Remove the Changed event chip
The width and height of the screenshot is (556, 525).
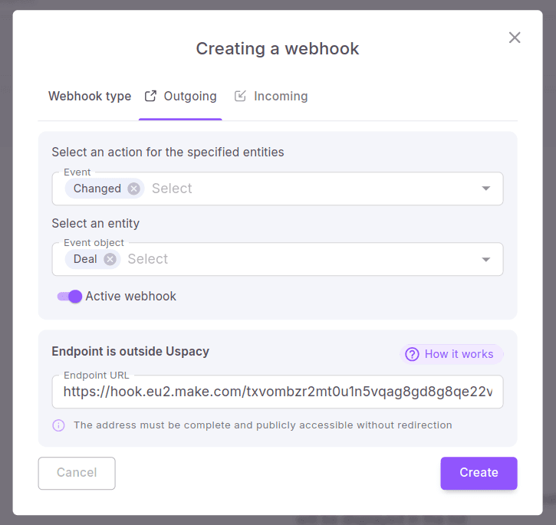point(134,189)
